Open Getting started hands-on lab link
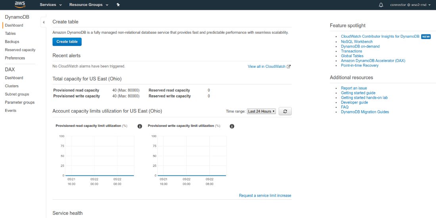 [364, 98]
